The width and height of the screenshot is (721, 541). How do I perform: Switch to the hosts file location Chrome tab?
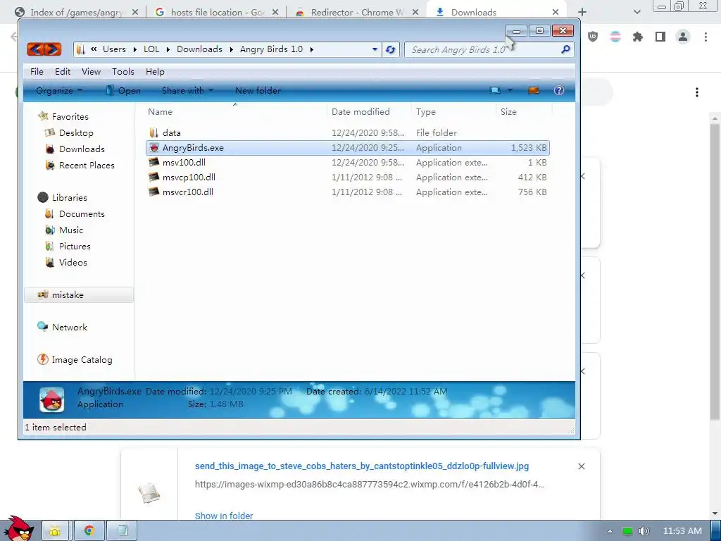[216, 13]
